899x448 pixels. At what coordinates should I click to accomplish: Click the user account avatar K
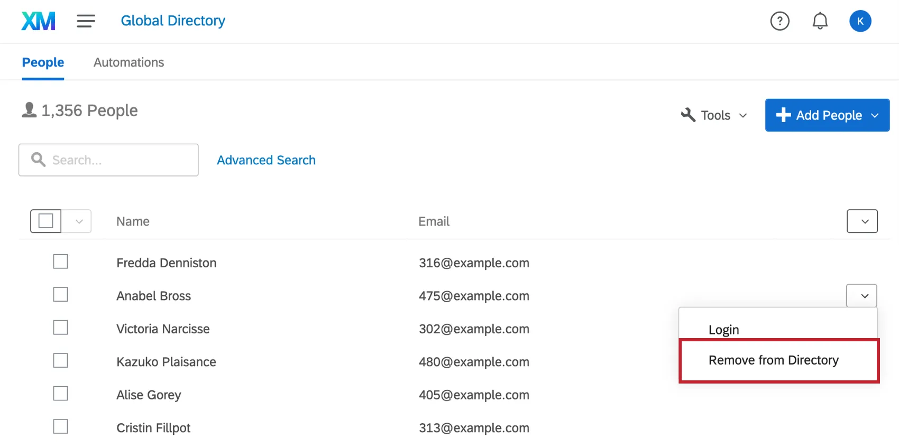click(x=860, y=21)
